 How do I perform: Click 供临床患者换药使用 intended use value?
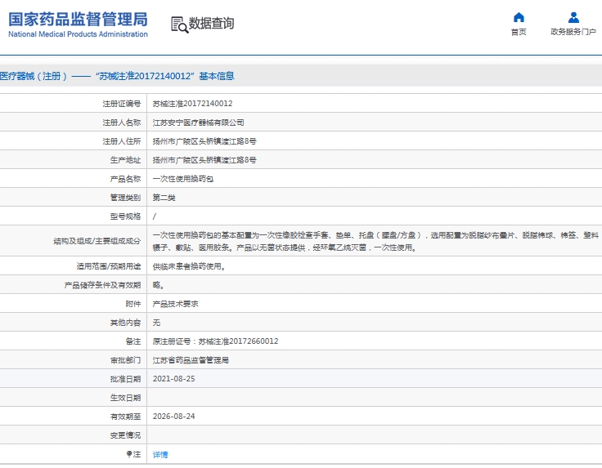(188, 266)
